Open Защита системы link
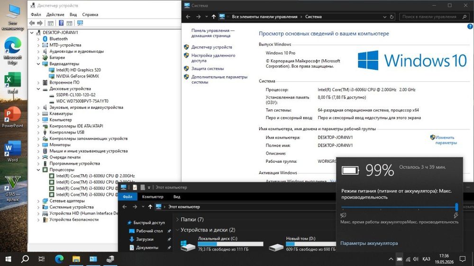474x266 pixels. click(x=208, y=69)
